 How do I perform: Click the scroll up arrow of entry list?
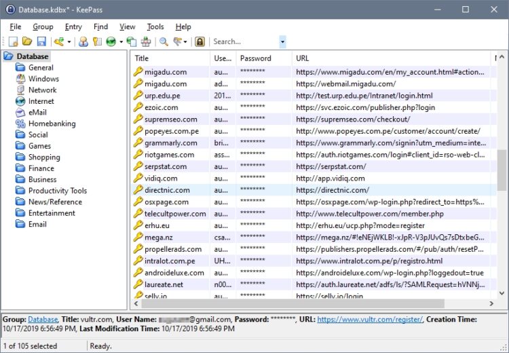click(x=502, y=56)
